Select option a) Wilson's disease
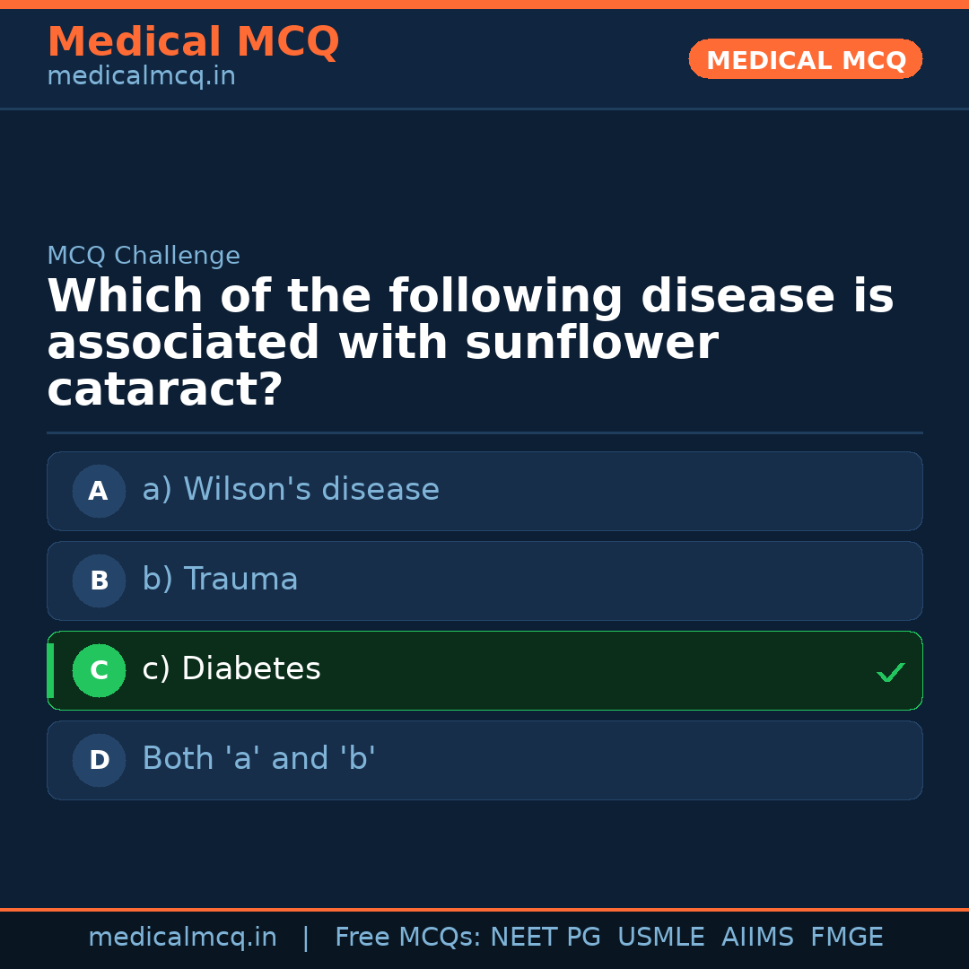The height and width of the screenshot is (969, 969). point(291,490)
